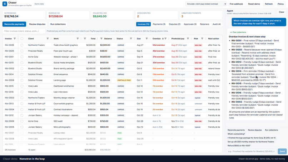The image size is (288, 162).
Task: Open the Overdue column filter icon
Action: point(165,39)
